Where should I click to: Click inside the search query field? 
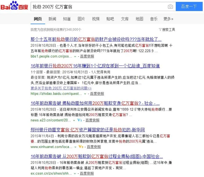tap(97, 6)
